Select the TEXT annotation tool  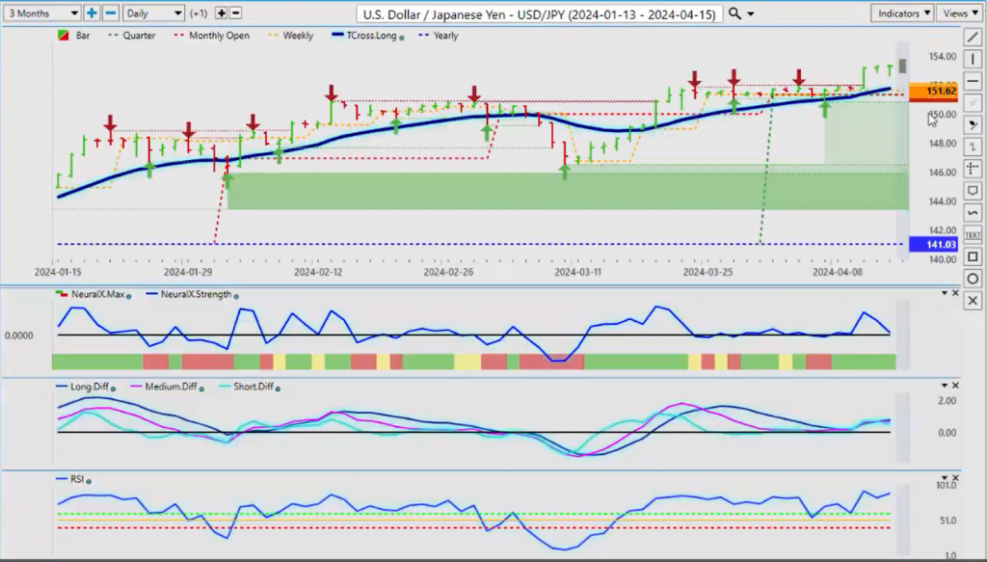tap(973, 235)
